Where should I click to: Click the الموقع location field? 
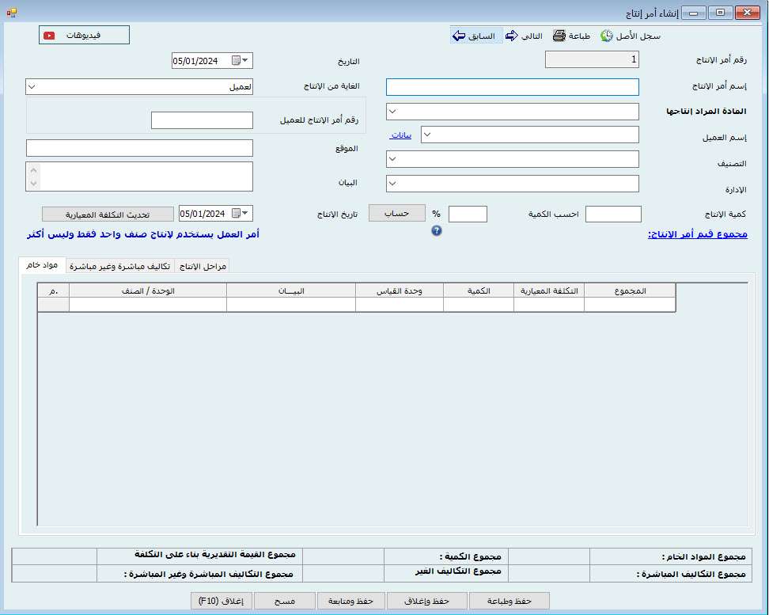(140, 148)
